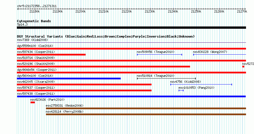Click the nsv519714 (Shaikh2009) label
This screenshot has height=134, width=254.
(36, 58)
